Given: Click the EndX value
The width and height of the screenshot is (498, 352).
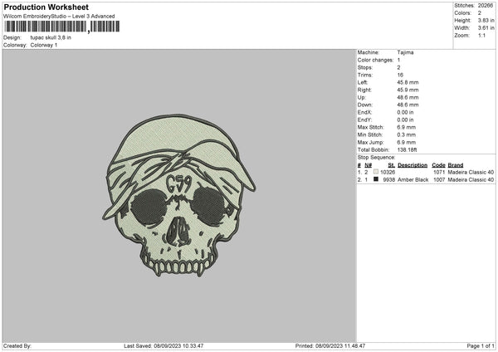Looking at the screenshot, I should [405, 112].
